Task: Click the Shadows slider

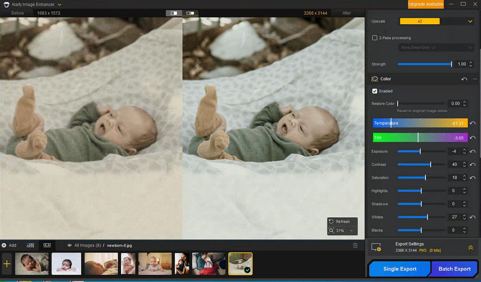Action: point(421,204)
